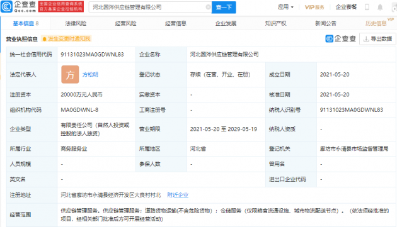Open notifications bell icon

pos(380,7)
